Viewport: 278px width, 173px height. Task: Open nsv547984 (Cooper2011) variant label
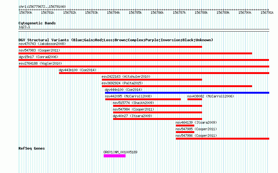coord(133,109)
